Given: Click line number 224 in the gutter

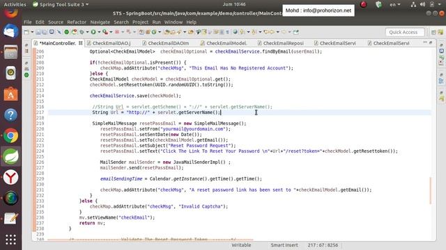Looking at the screenshot, I should click(x=40, y=151).
